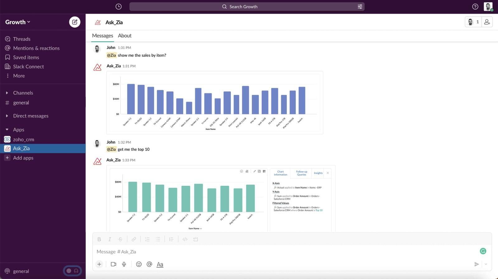498x279 pixels.
Task: Click the chart info circle icon
Action: tap(242, 171)
